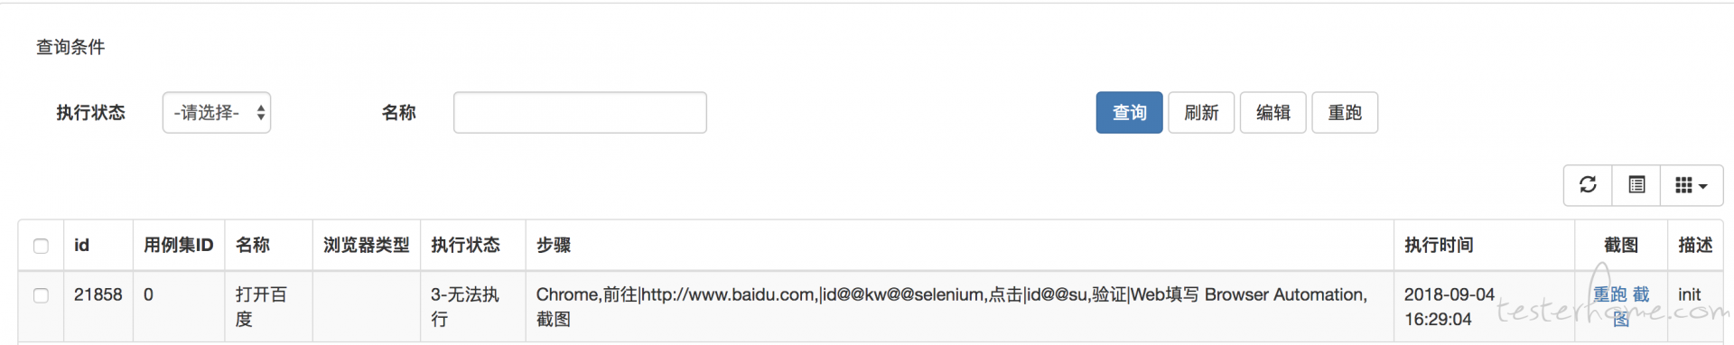The width and height of the screenshot is (1734, 345).
Task: Click the 截图 link in the row
Action: (x=1635, y=307)
